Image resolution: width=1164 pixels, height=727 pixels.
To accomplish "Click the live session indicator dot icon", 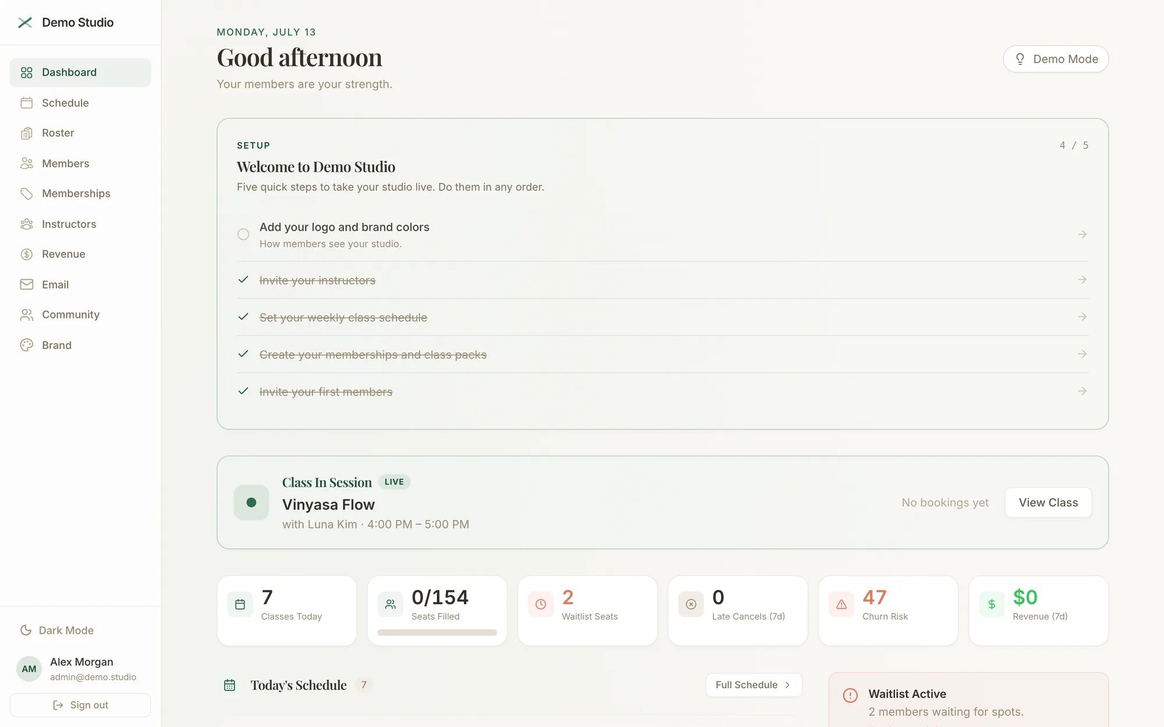I will [251, 503].
